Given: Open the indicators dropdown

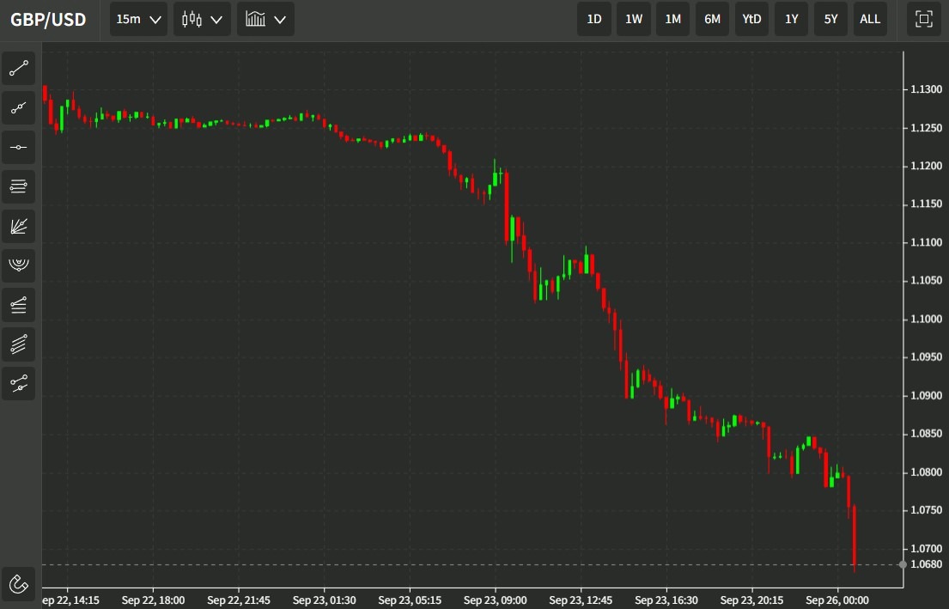Looking at the screenshot, I should (265, 20).
